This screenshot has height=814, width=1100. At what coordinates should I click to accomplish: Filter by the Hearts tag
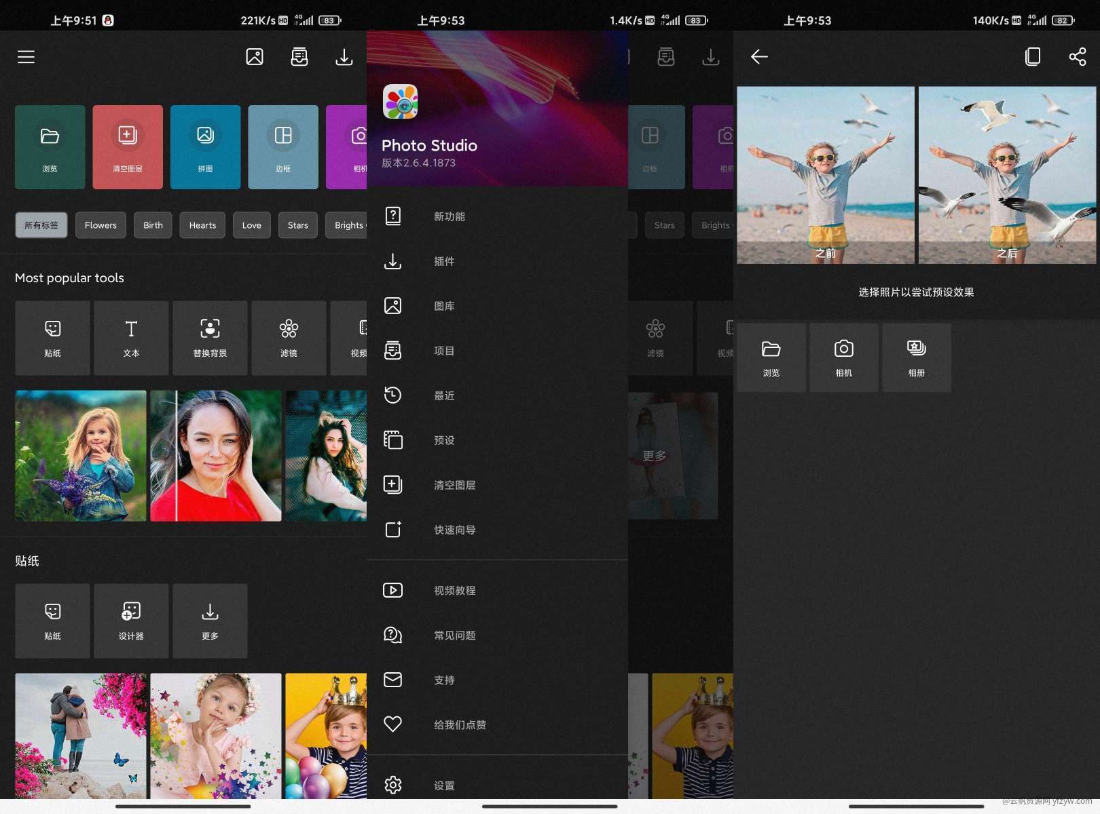point(202,225)
